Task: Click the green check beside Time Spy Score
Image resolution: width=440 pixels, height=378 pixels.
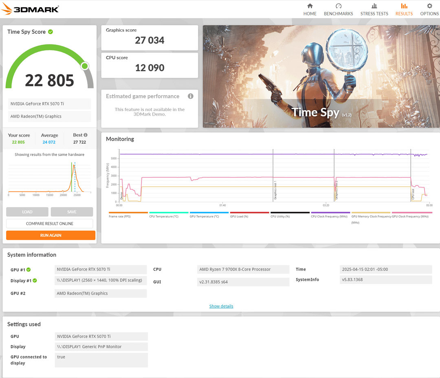Action: (51, 32)
